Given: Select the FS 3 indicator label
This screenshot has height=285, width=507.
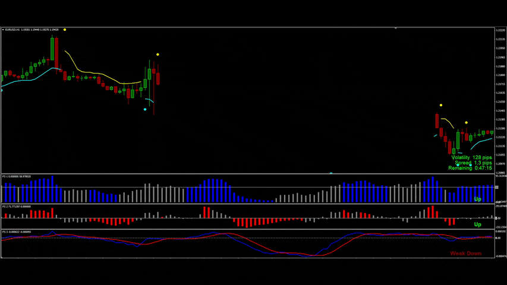Looking at the screenshot, I should point(17,232).
